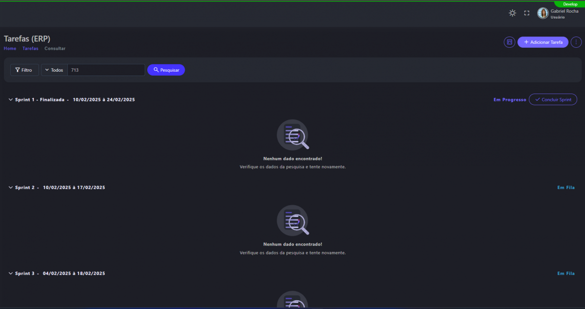
Task: Enter fullscreen mode via the header icon
Action: pyautogui.click(x=526, y=13)
